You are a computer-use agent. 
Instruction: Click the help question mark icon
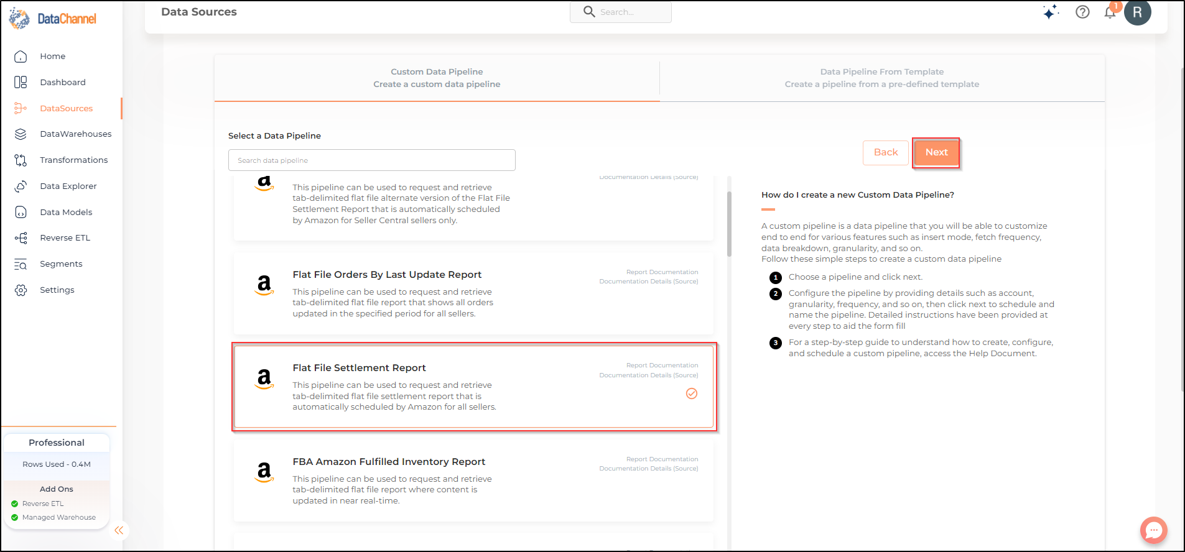tap(1082, 12)
